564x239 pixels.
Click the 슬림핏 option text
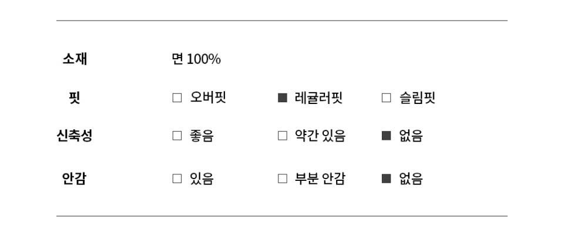[417, 98]
